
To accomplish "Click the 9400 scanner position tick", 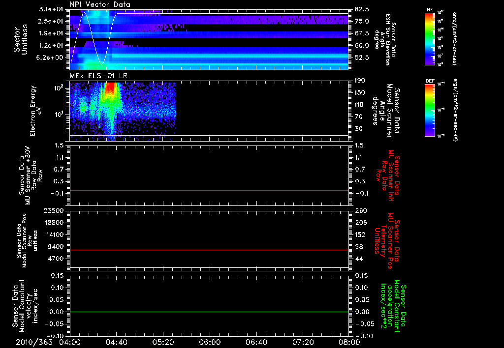I will click(x=55, y=247).
